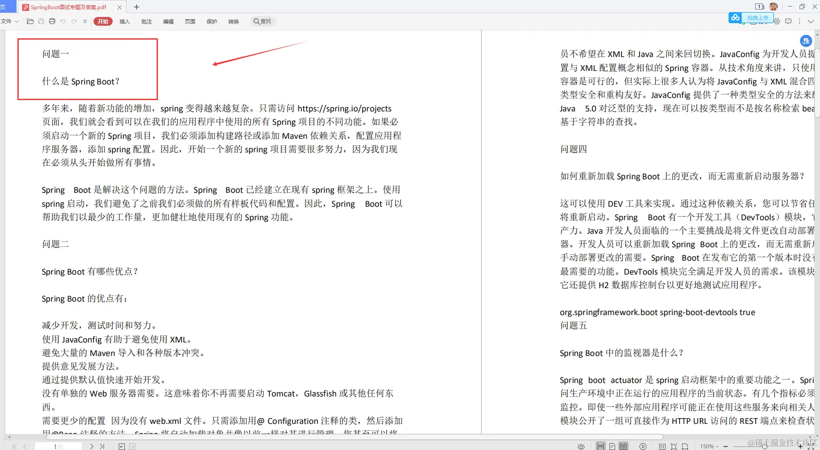Click the print icon

tap(52, 21)
